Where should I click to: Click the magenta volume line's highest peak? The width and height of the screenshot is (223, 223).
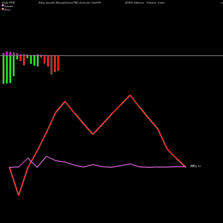[46, 157]
